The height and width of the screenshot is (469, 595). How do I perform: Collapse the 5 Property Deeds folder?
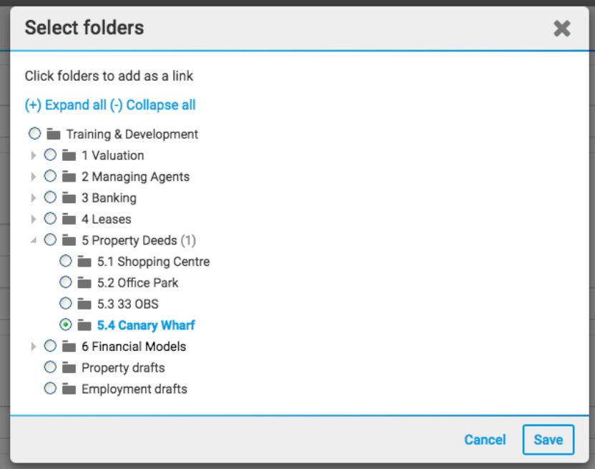pyautogui.click(x=34, y=240)
